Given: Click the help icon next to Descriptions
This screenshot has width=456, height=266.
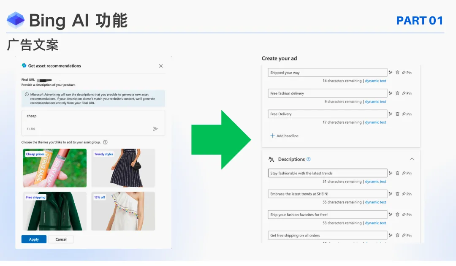Looking at the screenshot, I should (x=309, y=159).
